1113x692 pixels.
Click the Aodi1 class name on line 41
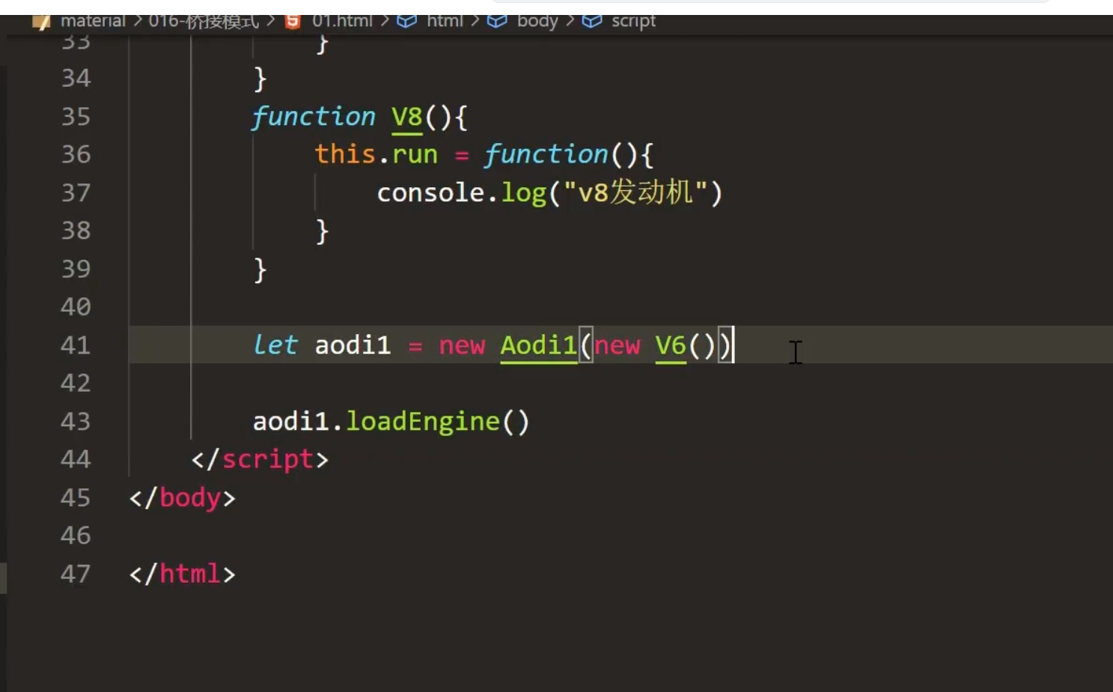point(539,346)
